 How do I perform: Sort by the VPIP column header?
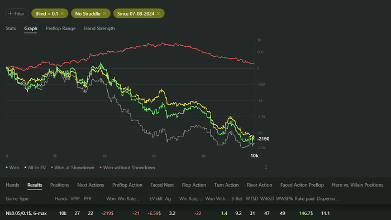coord(75,199)
